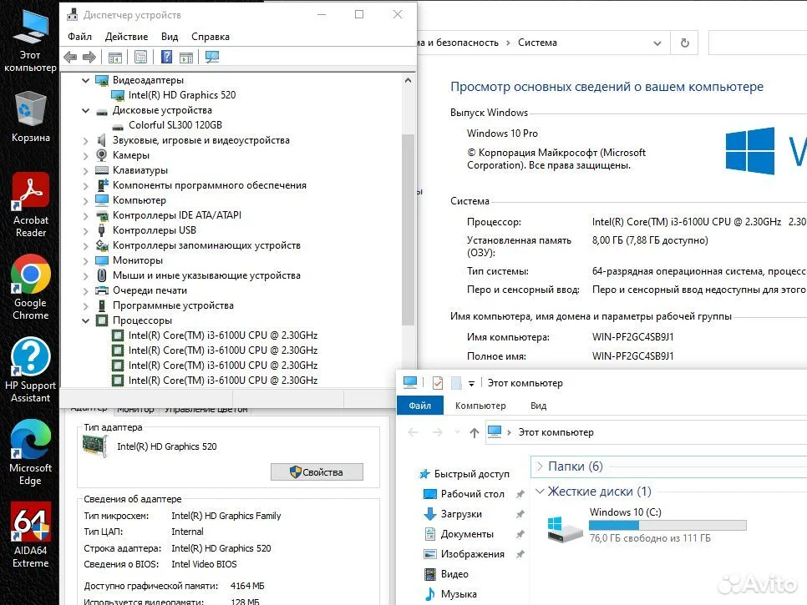The height and width of the screenshot is (605, 807).
Task: Switch to the Управление цветом tab
Action: 206,411
